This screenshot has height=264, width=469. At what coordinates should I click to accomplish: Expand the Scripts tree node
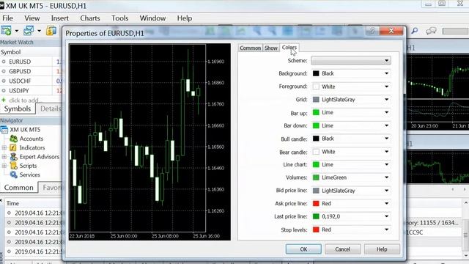click(4, 166)
